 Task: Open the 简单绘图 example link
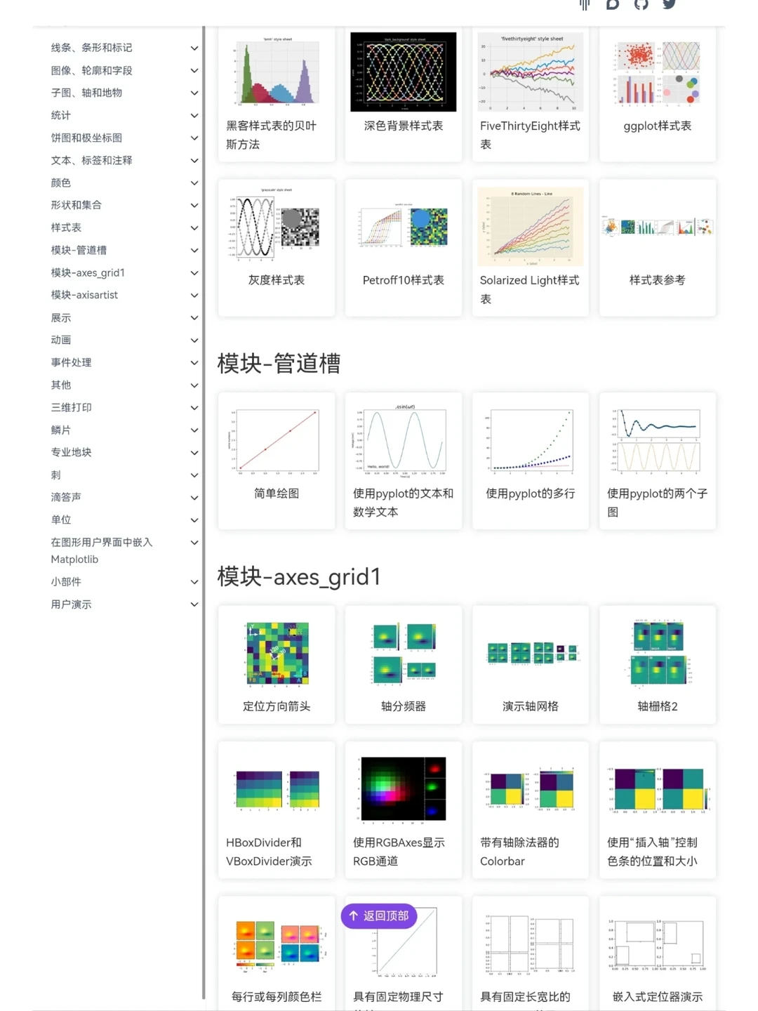tap(276, 494)
